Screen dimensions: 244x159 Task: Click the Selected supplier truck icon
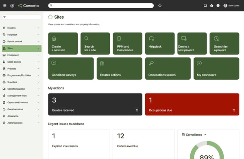coord(4,89)
